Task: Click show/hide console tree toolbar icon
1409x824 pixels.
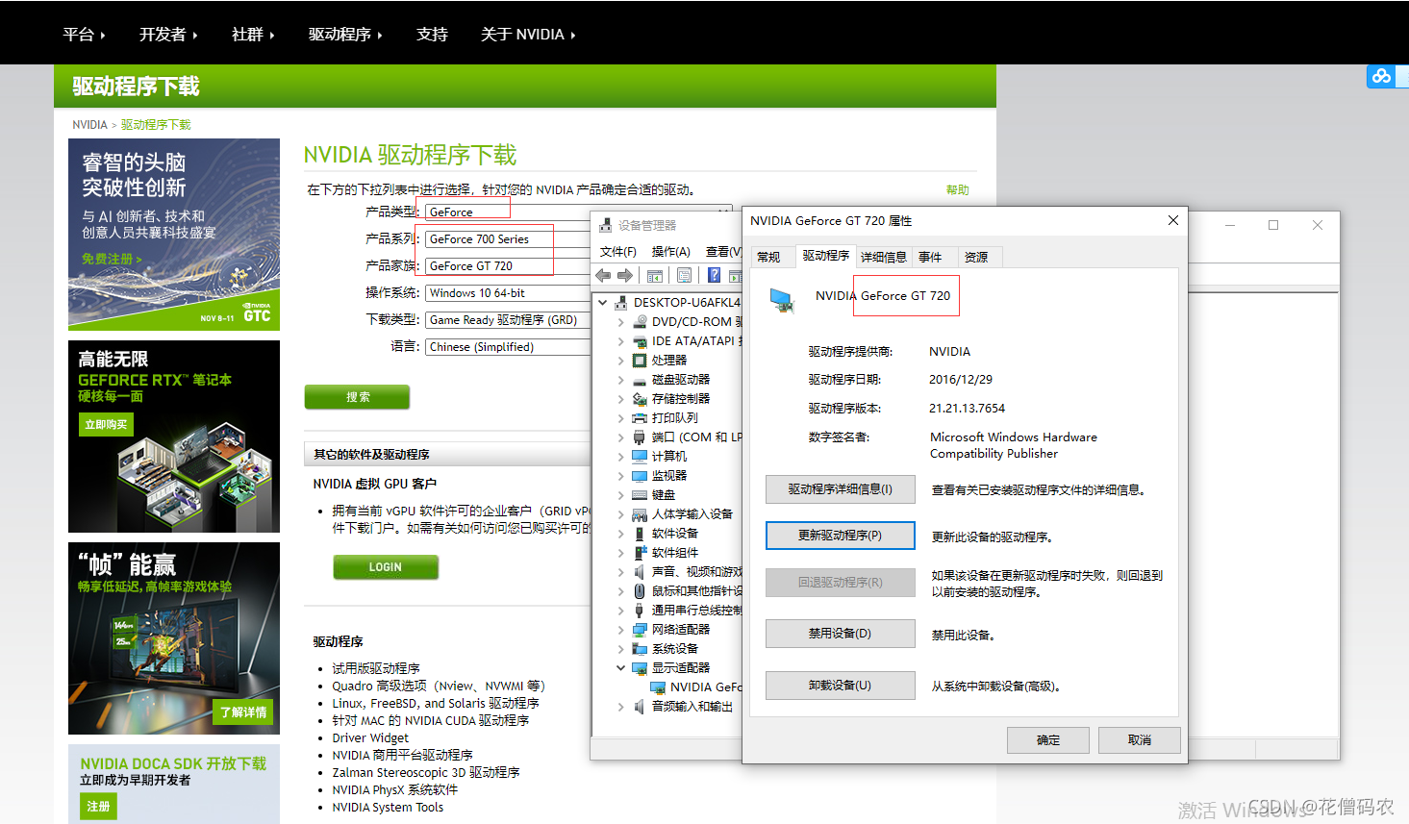Action: coord(655,275)
